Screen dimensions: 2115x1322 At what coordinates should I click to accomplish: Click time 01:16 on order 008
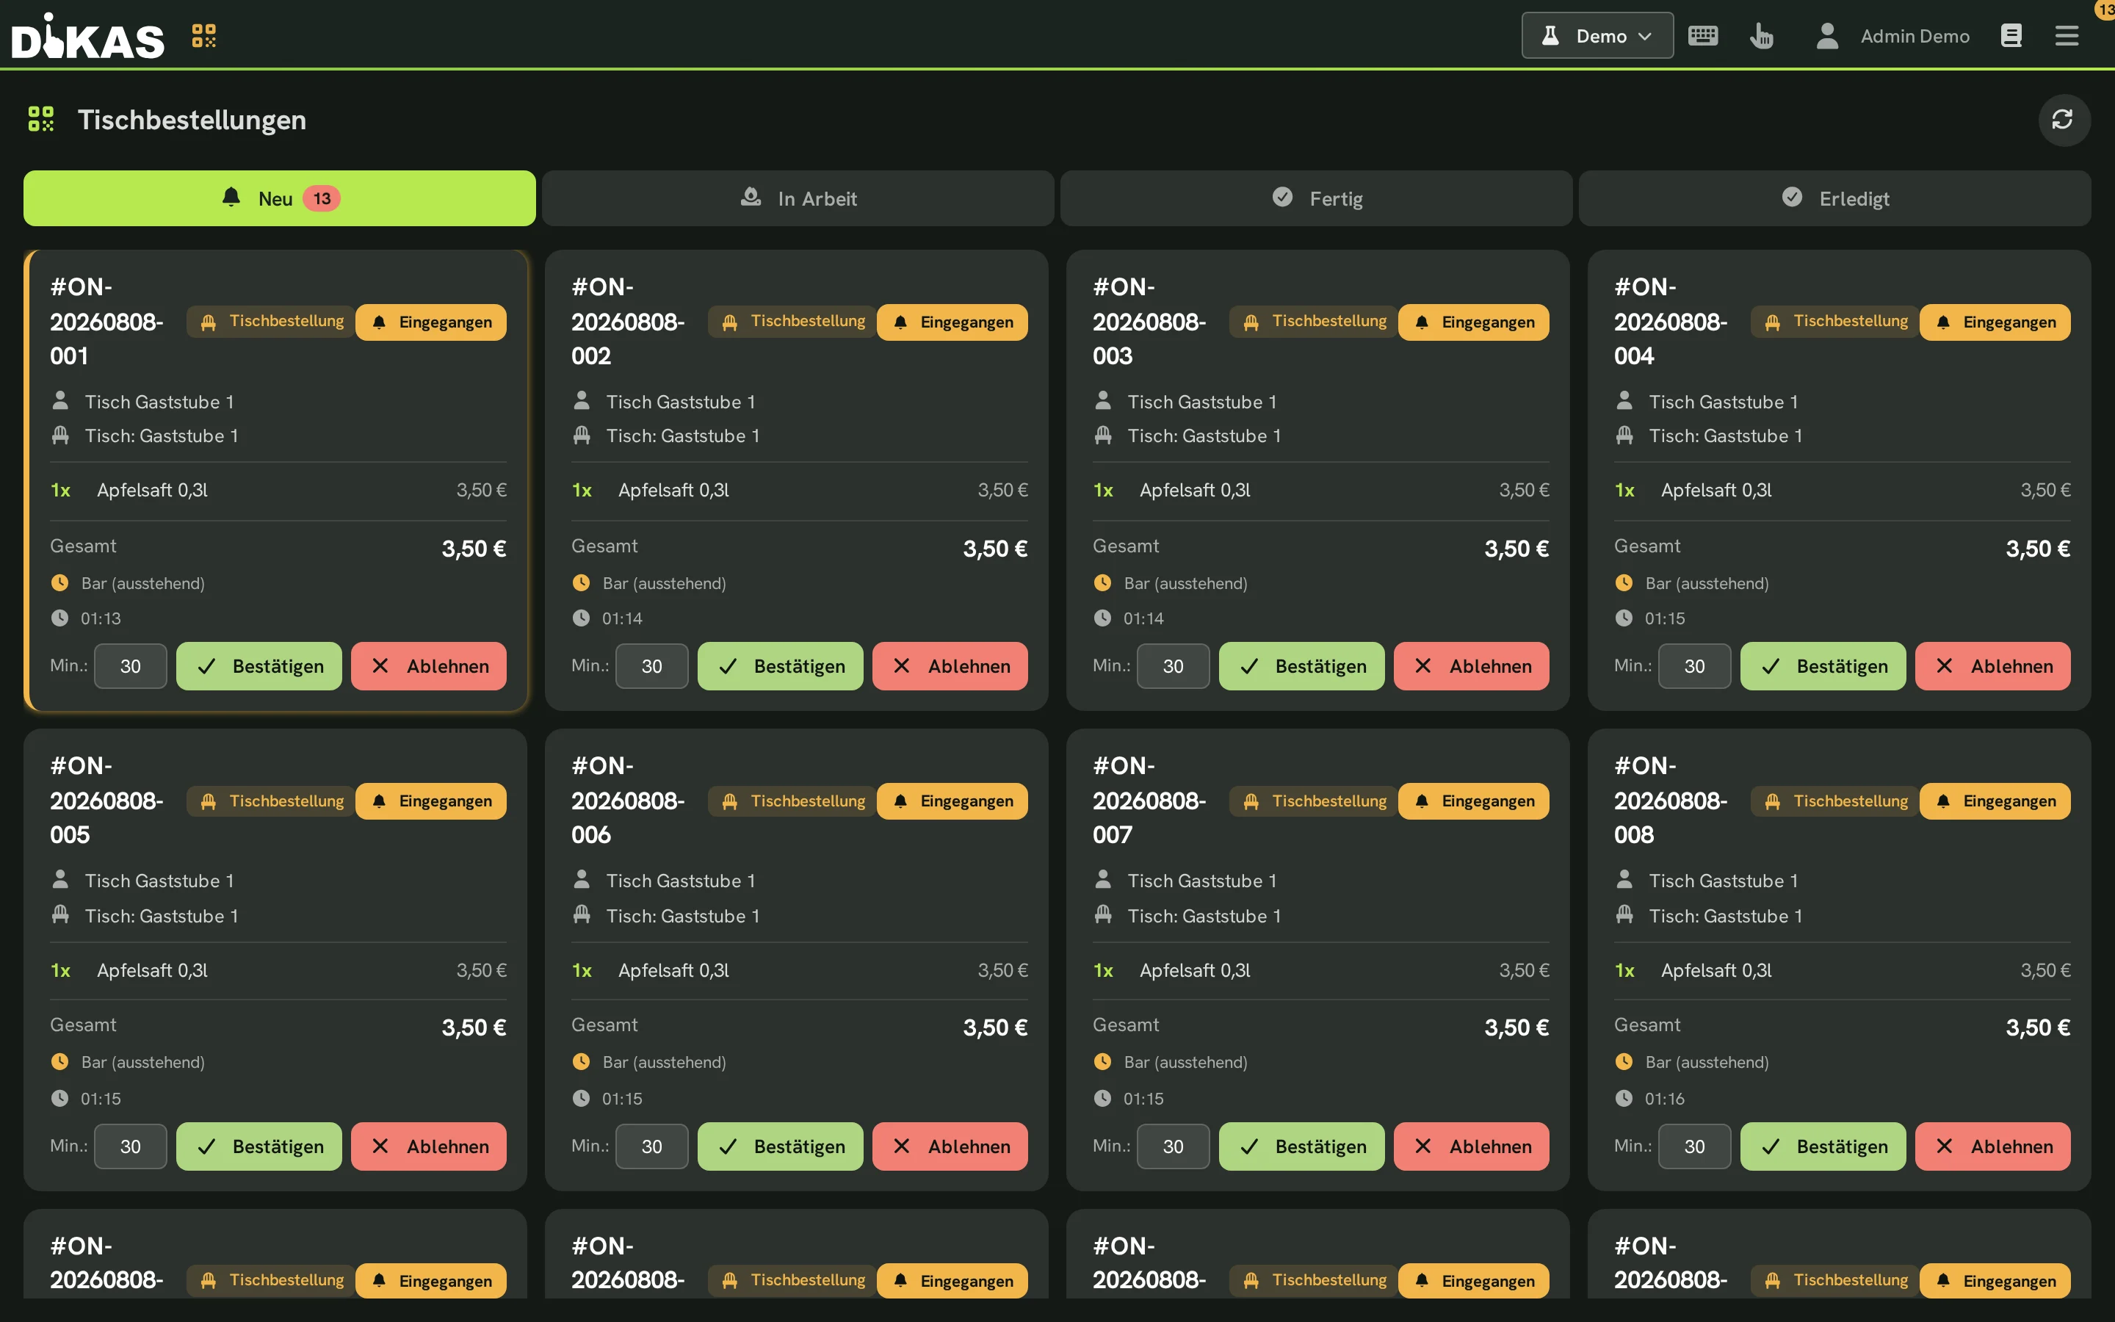[x=1664, y=1098]
